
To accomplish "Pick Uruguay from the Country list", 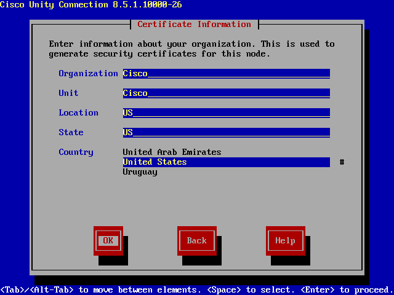I will [140, 172].
